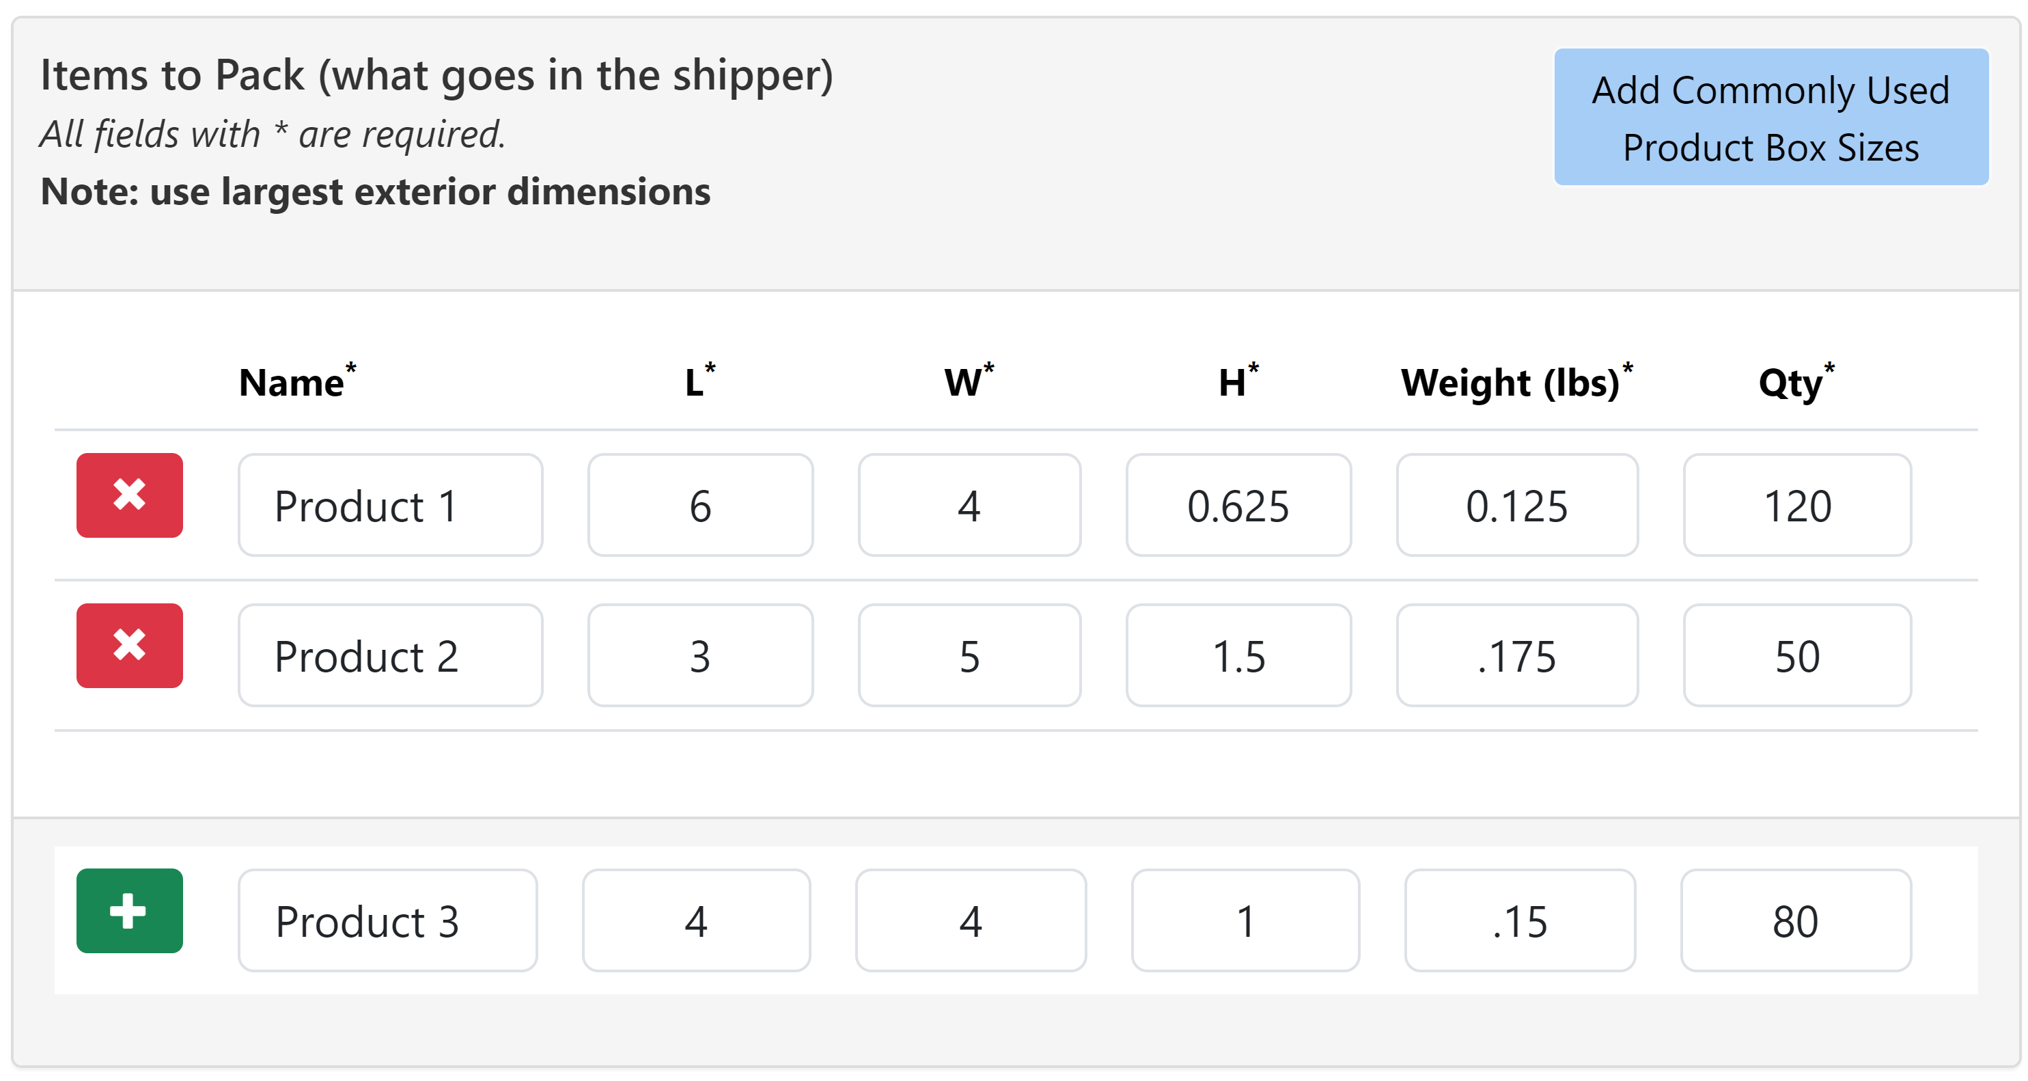Click Product 2 length field
Viewport: 2028px width, 1081px height.
(700, 655)
